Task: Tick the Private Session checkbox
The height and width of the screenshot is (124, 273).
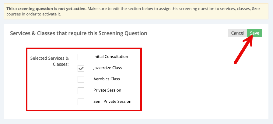Action: click(81, 91)
